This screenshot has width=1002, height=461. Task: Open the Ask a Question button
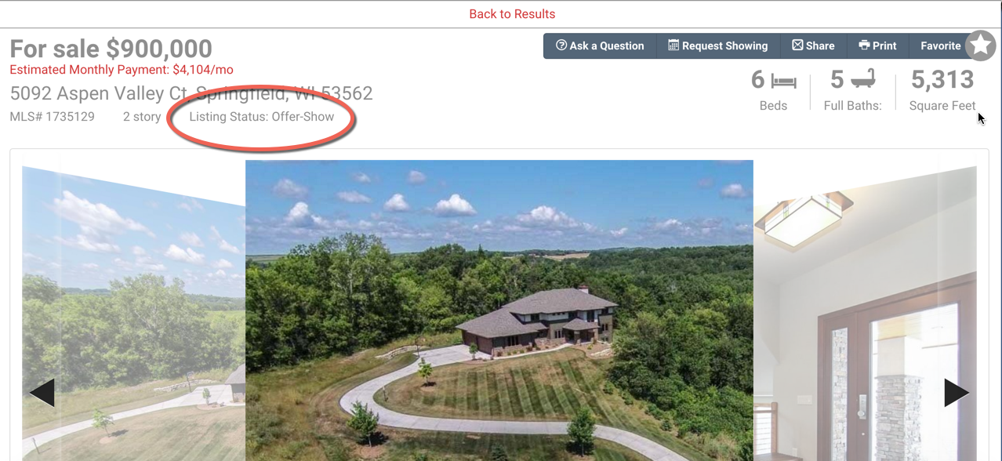[600, 45]
